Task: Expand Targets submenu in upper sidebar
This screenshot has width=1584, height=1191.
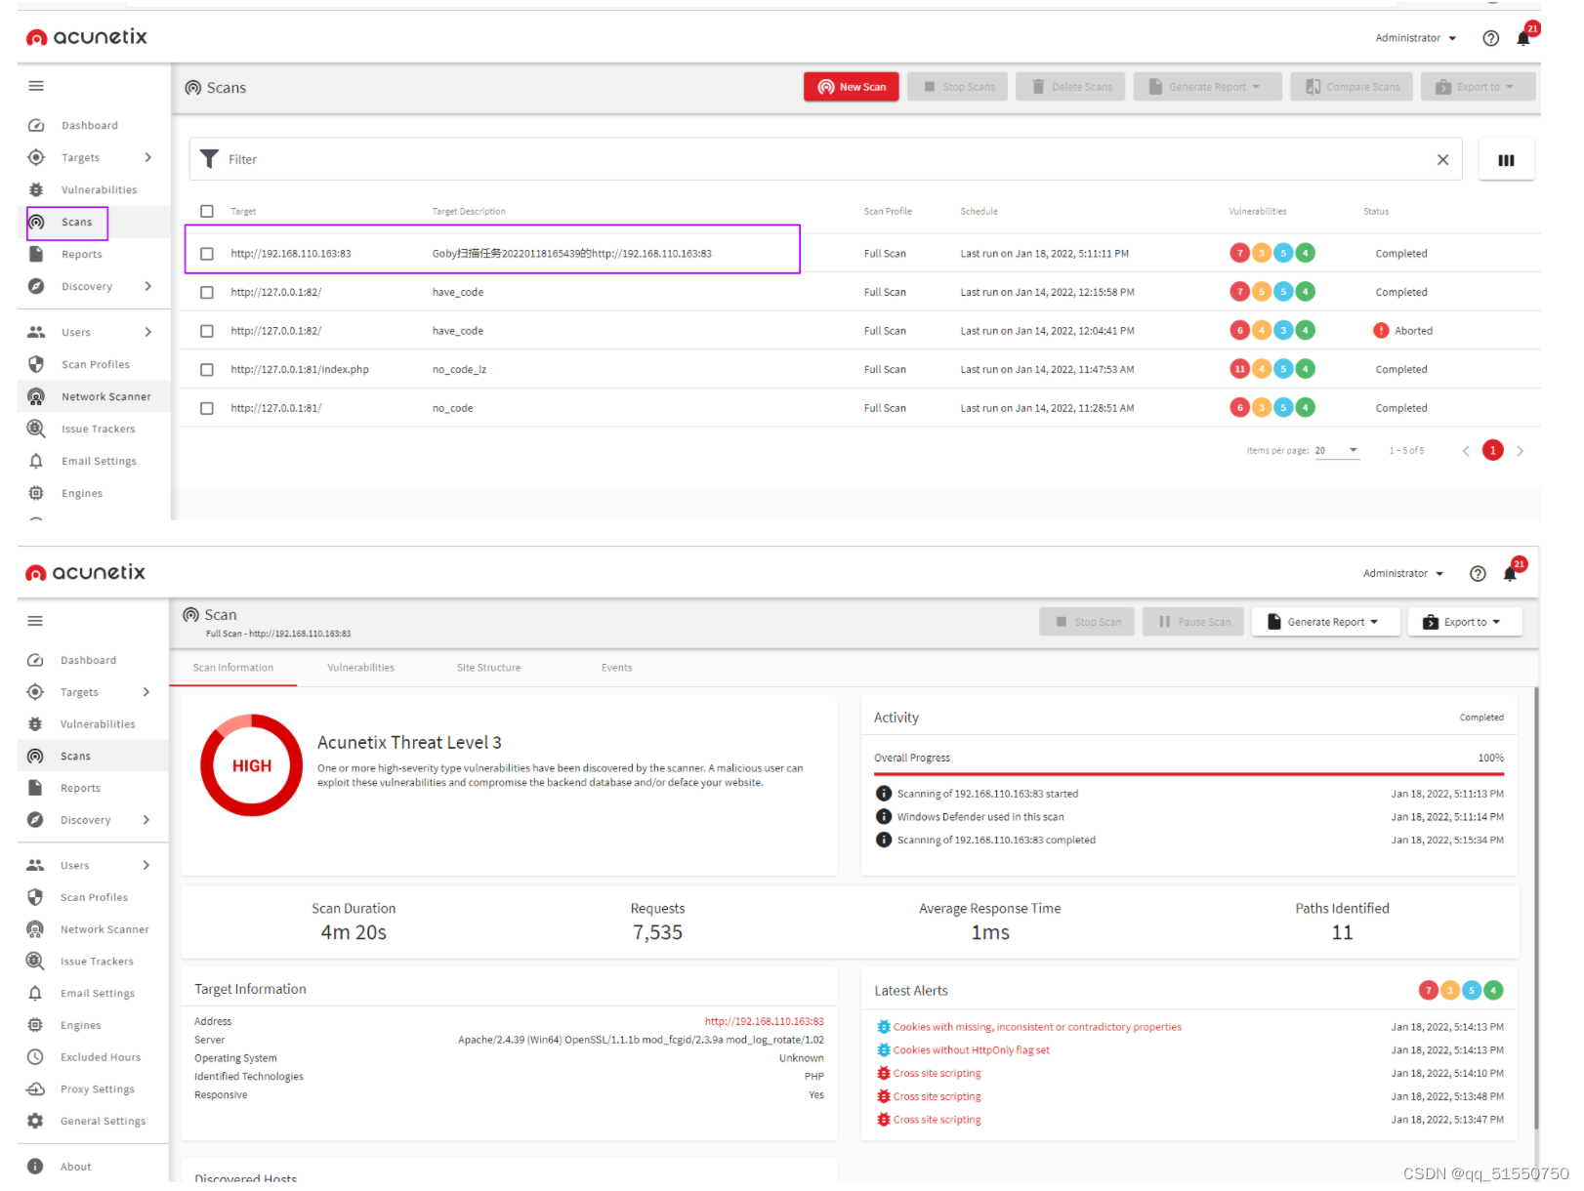Action: [148, 157]
